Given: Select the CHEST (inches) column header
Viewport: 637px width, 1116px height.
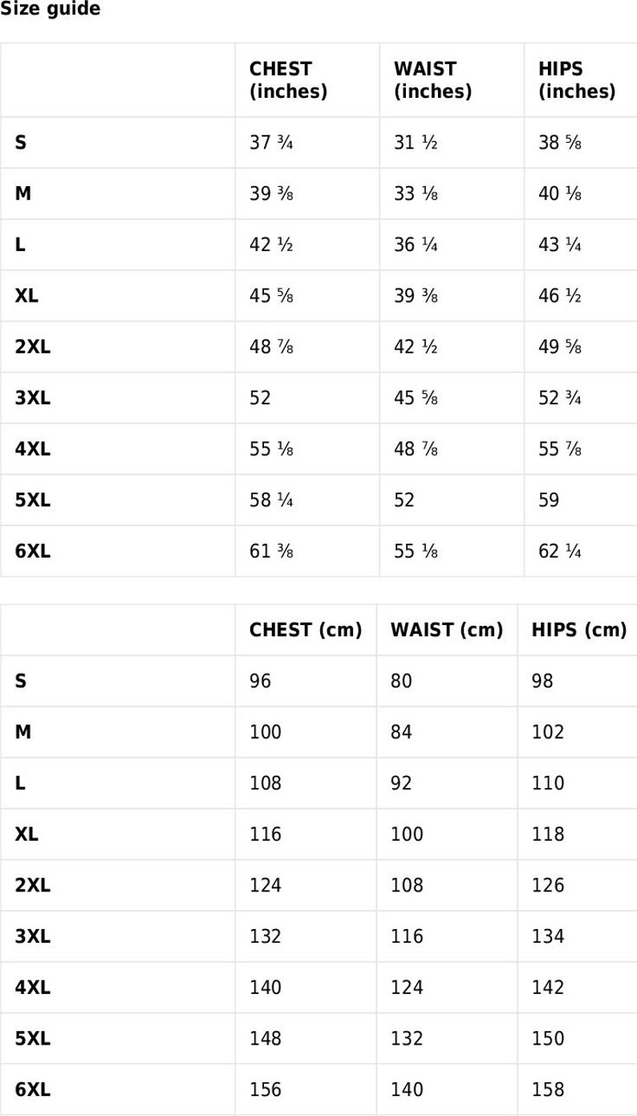Looking at the screenshot, I should click(x=289, y=80).
